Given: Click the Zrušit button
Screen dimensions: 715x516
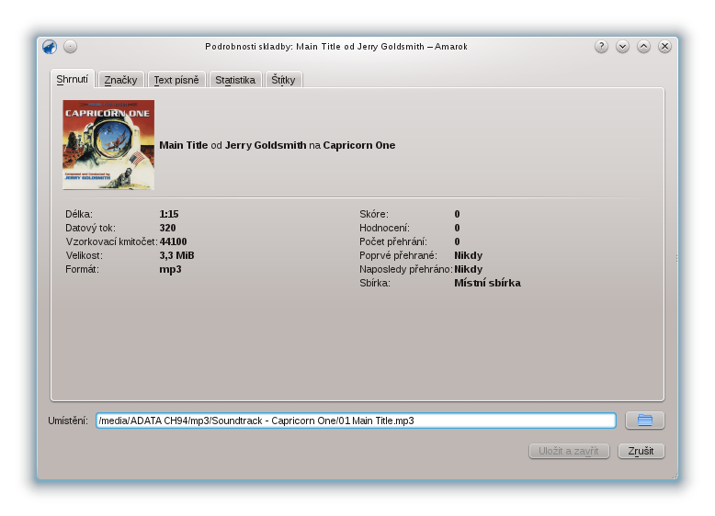Looking at the screenshot, I should [641, 451].
